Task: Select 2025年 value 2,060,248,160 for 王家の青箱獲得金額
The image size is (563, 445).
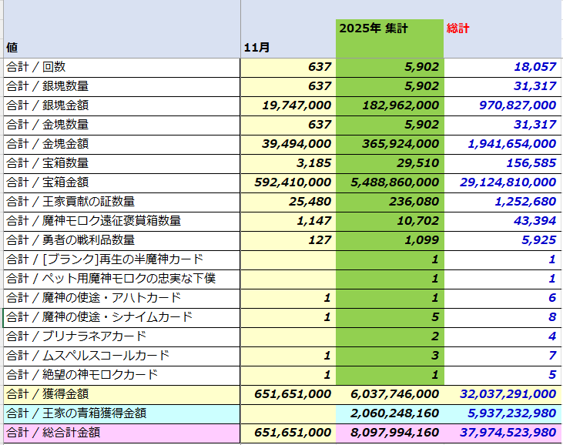Action: pos(394,413)
